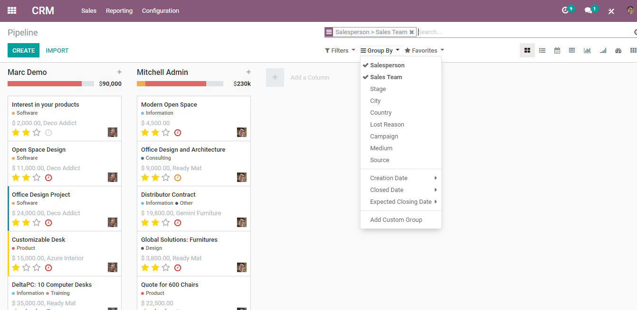
Task: Open activity clock on Global Solutions: Furnitures
Action: tap(178, 268)
